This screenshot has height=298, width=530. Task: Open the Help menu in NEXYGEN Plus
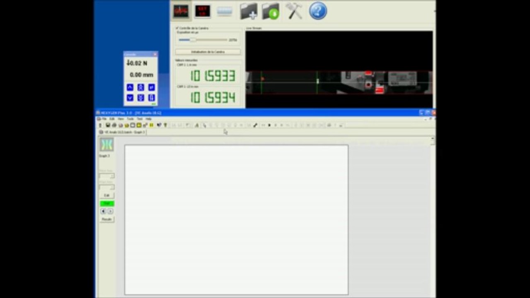[148, 119]
